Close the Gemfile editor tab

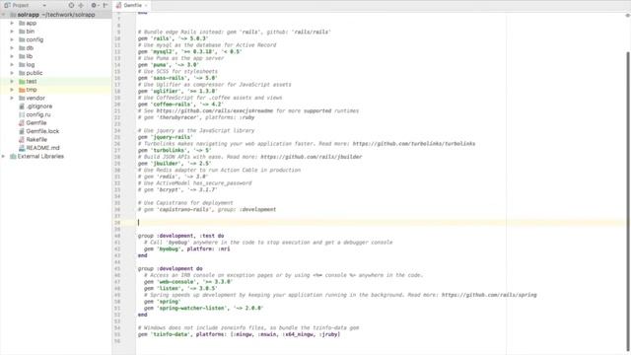click(x=146, y=6)
